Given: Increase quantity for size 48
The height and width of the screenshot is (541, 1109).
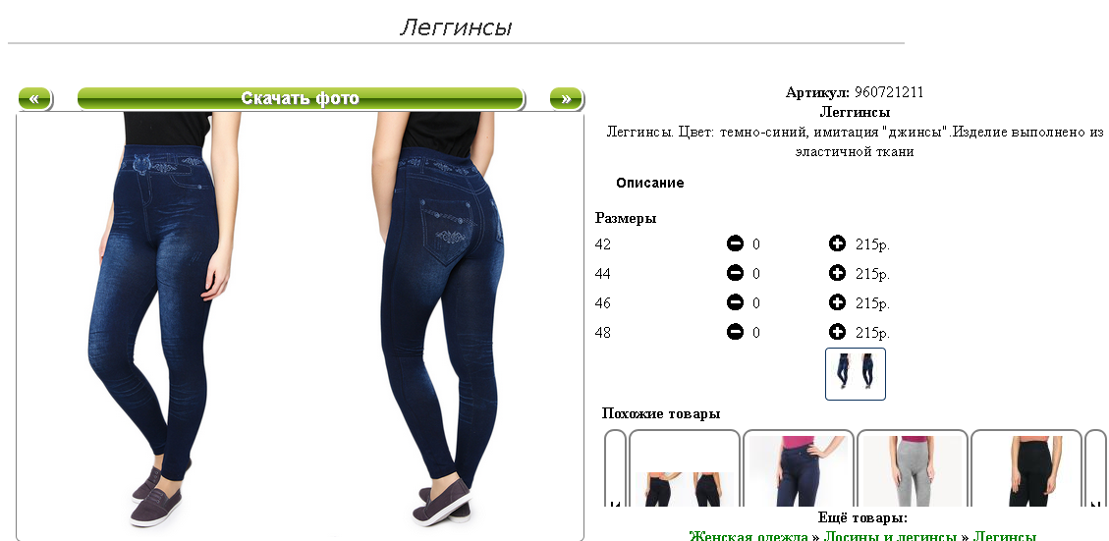Looking at the screenshot, I should pyautogui.click(x=837, y=332).
